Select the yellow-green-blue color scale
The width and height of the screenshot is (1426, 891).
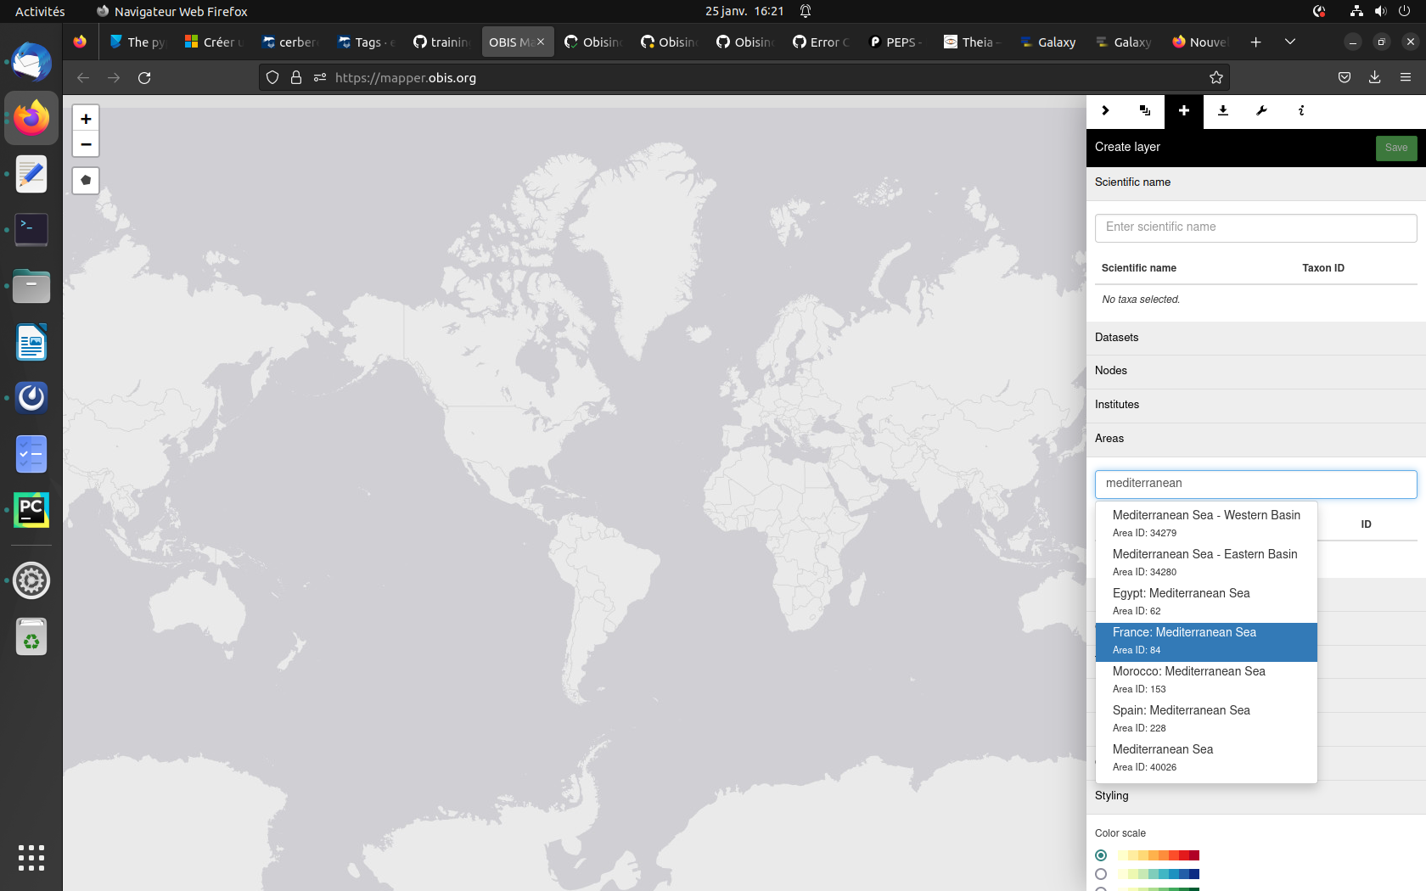point(1101,874)
